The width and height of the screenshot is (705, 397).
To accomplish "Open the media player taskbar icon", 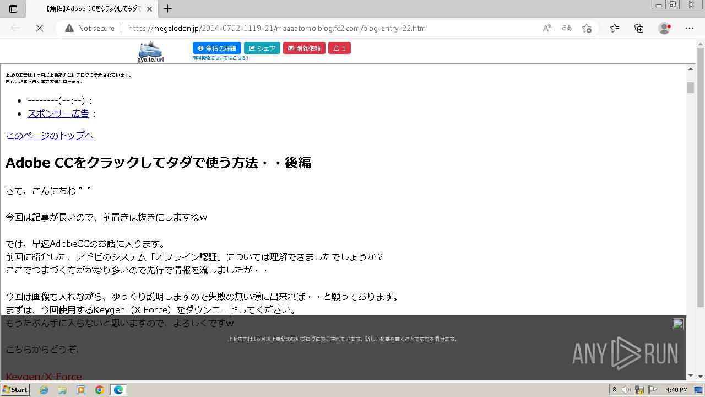I will click(81, 390).
